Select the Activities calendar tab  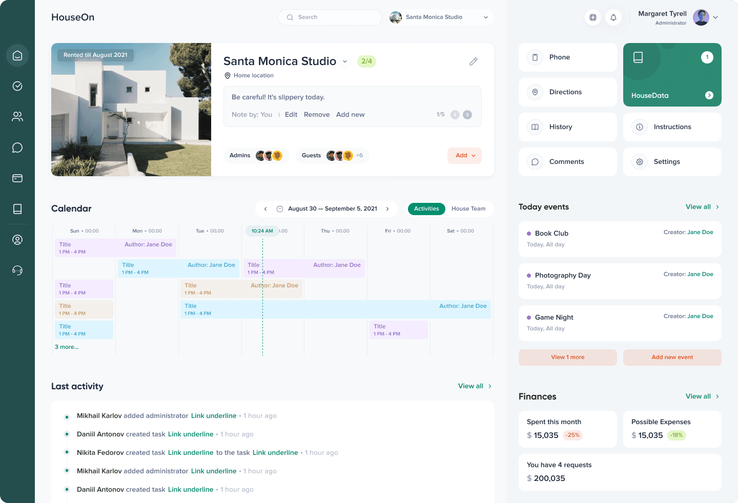coord(426,209)
